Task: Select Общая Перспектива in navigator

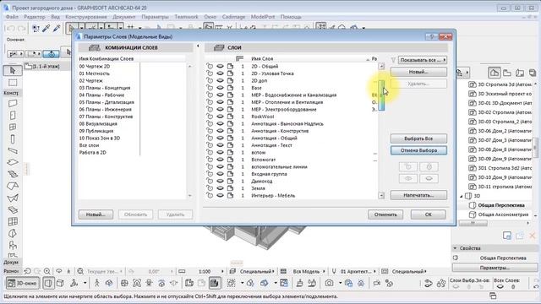Action: point(501,205)
